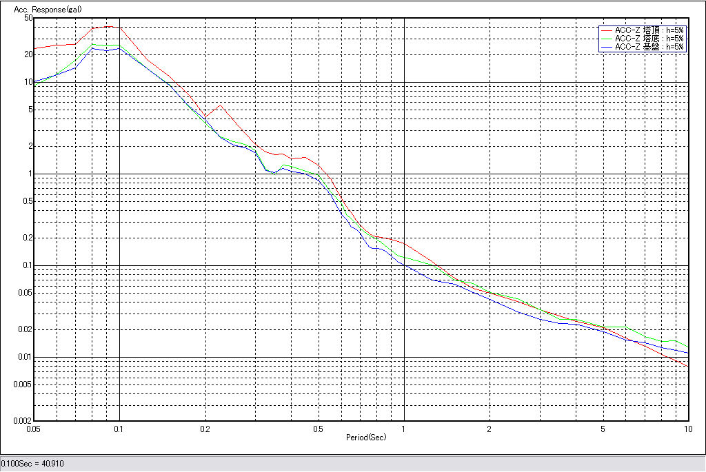Viewport: 706px width, 472px height.
Task: Select legend entry ACC-Z 塔底 h=5%
Action: coord(649,39)
